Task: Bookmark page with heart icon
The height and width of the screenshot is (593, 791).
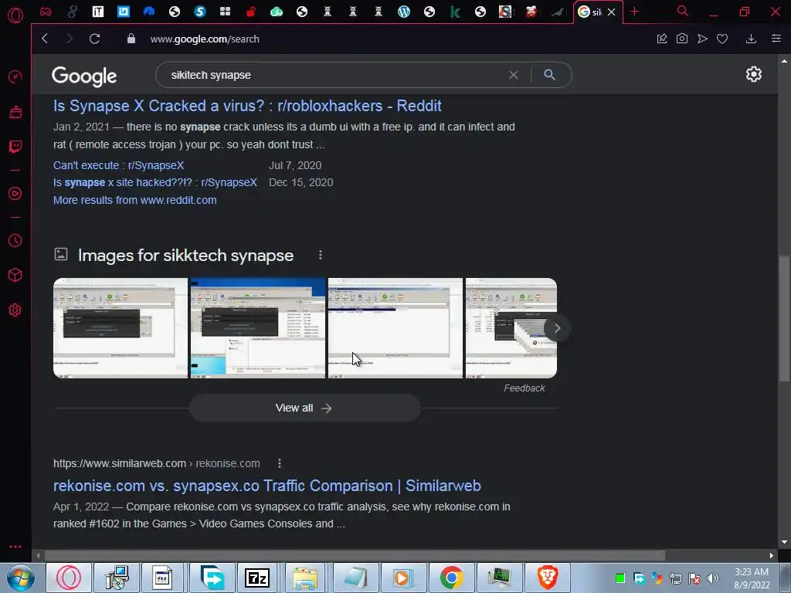Action: pyautogui.click(x=722, y=39)
